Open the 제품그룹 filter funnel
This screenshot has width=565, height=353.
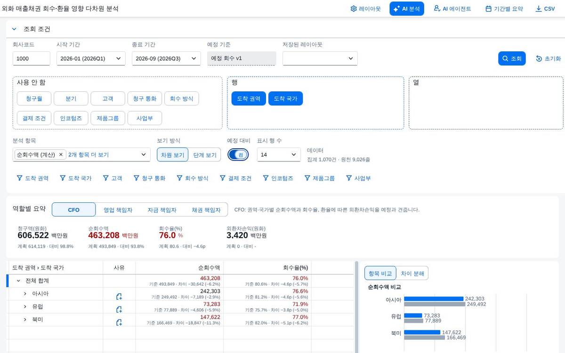coord(320,178)
